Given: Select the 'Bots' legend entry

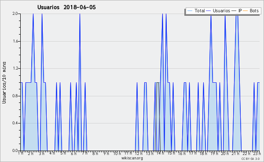Looking at the screenshot, I should pos(254,11).
